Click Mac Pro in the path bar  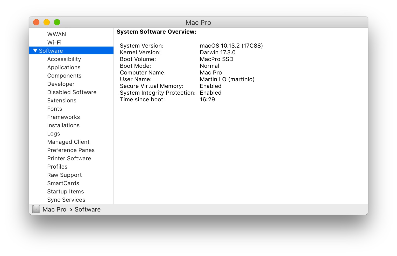(54, 209)
